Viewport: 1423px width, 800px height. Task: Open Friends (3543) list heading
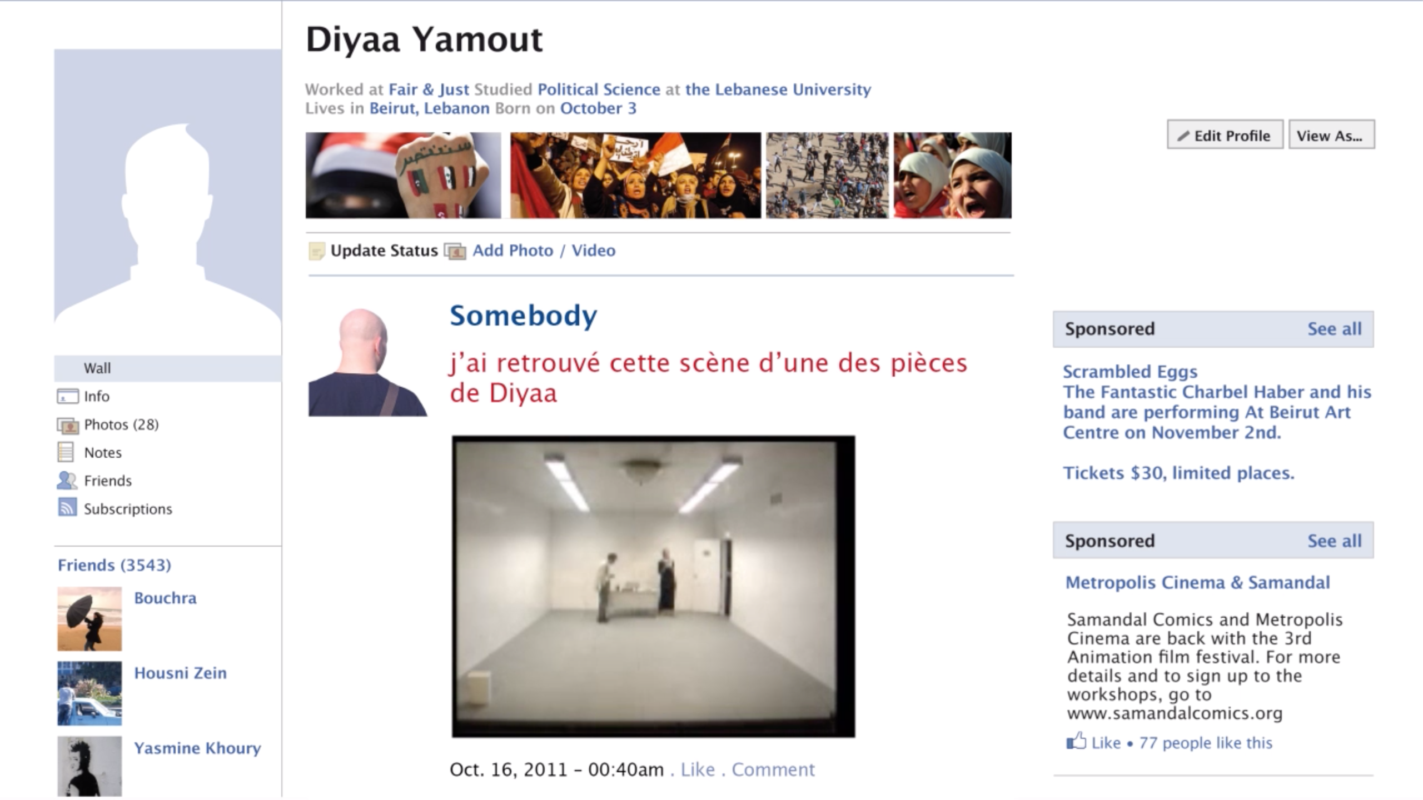pyautogui.click(x=115, y=565)
